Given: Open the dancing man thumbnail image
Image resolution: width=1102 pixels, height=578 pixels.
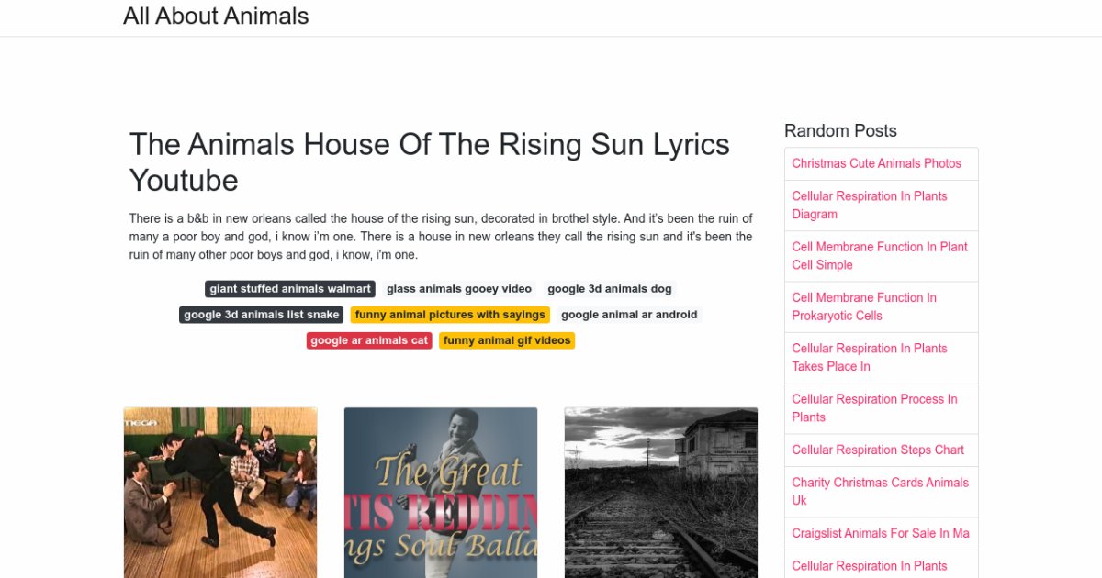Looking at the screenshot, I should click(220, 492).
